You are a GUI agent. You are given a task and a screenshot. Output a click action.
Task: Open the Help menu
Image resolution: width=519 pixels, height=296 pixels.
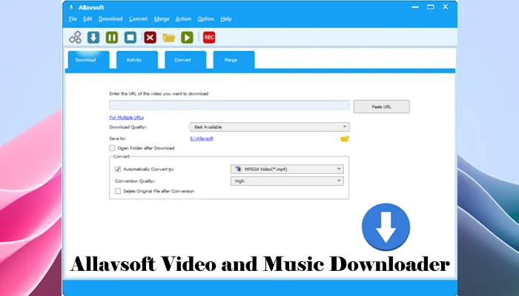pos(226,18)
